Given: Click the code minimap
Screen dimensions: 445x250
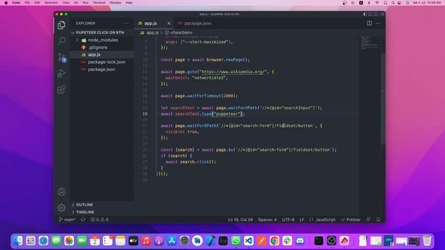Looking at the screenshot, I should 370,42.
